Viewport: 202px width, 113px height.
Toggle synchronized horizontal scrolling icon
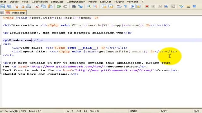pos(110,6)
